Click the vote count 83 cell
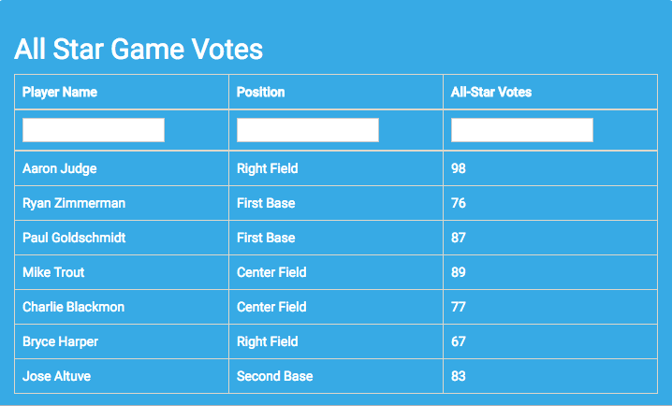Viewport: 672px width, 406px height. pos(550,376)
